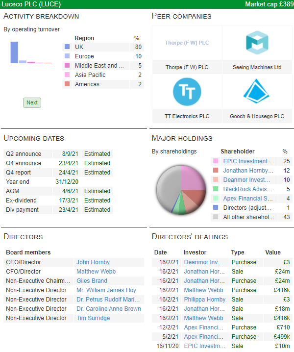Open Matthew Webb in Directors list
Screen dimensions: 294x352
[96, 272]
